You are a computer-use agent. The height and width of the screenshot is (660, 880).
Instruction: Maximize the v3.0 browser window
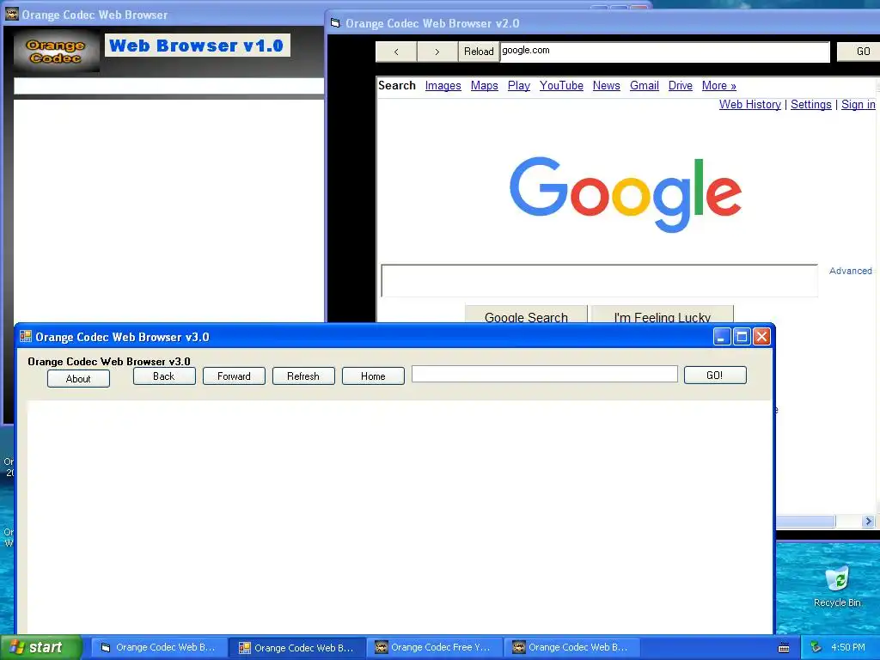742,336
